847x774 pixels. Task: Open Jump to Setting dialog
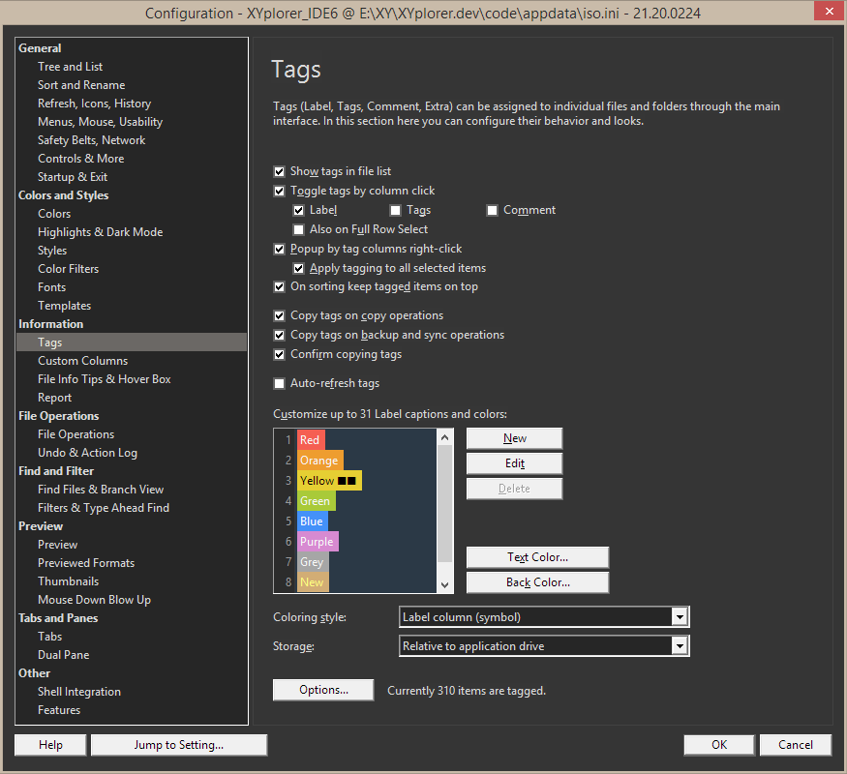pos(178,745)
